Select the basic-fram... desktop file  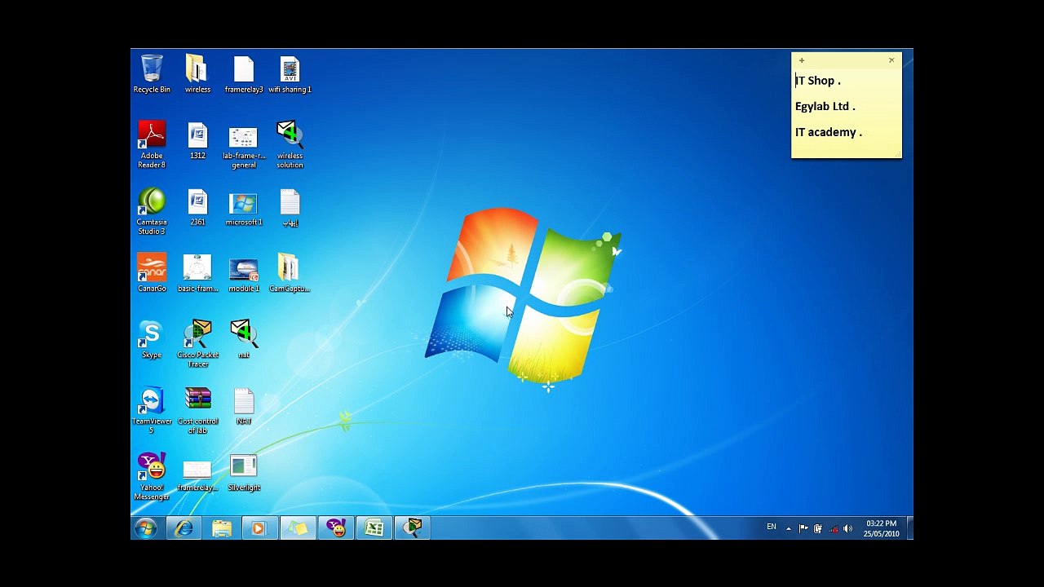click(x=197, y=273)
